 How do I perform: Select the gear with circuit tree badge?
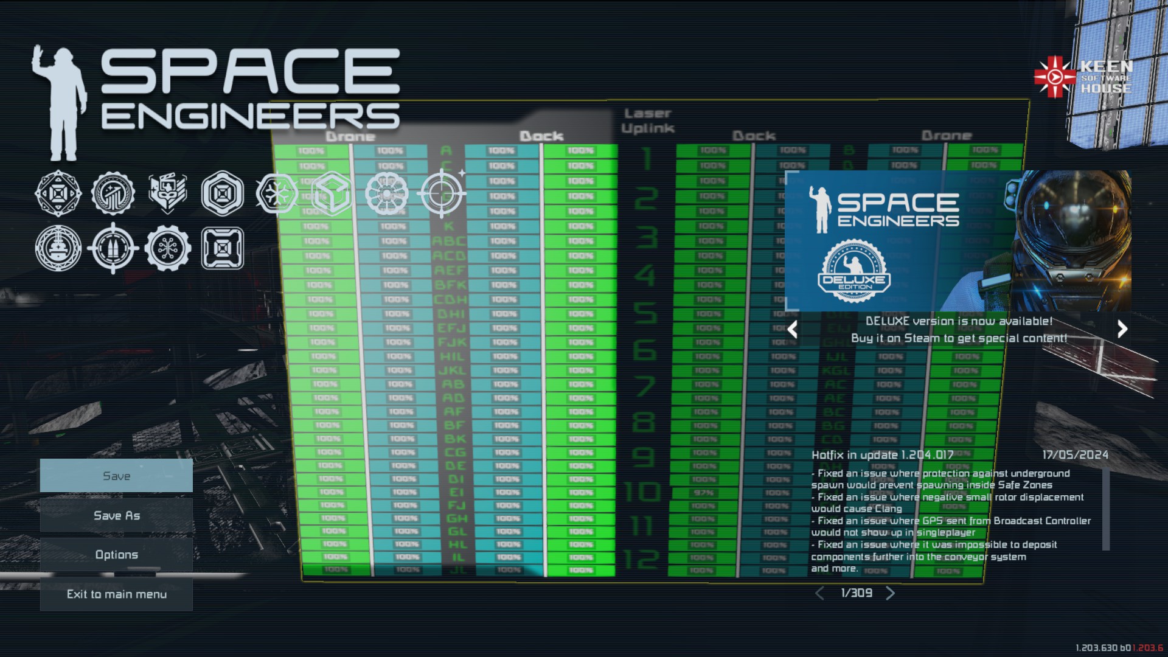coord(168,248)
